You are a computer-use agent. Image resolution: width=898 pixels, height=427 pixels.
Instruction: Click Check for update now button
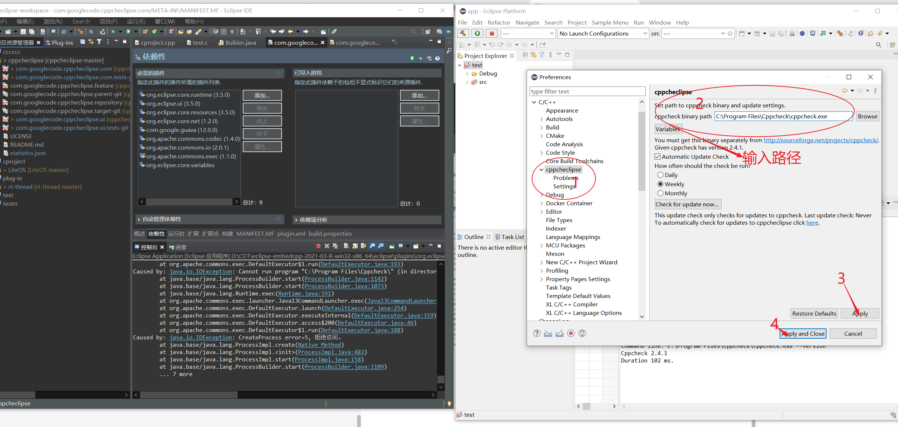point(688,204)
